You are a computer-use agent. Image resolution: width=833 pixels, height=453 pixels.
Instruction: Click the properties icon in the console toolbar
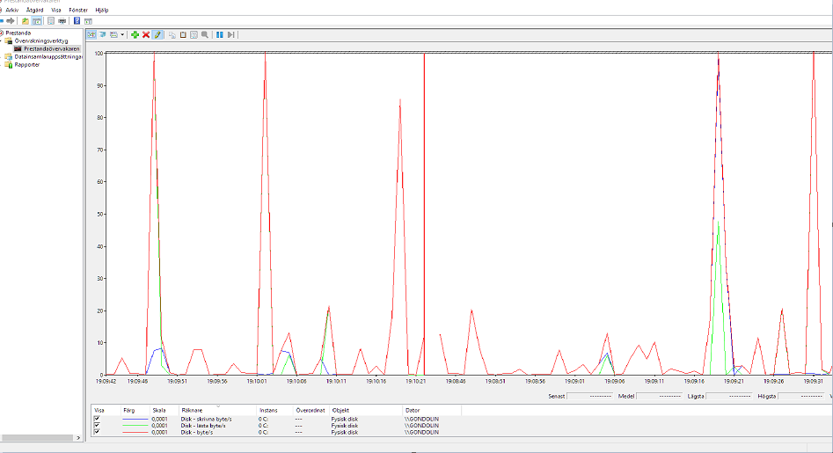tap(51, 21)
